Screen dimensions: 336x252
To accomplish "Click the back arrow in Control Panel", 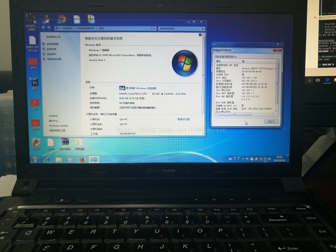I will point(43,28).
